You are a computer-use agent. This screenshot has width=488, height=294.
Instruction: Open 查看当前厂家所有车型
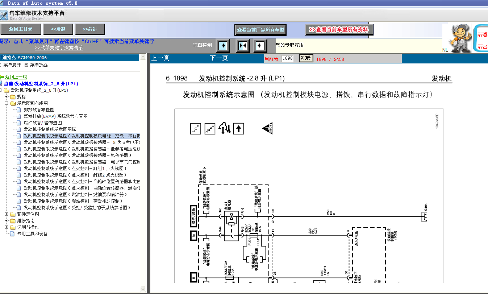coord(260,30)
